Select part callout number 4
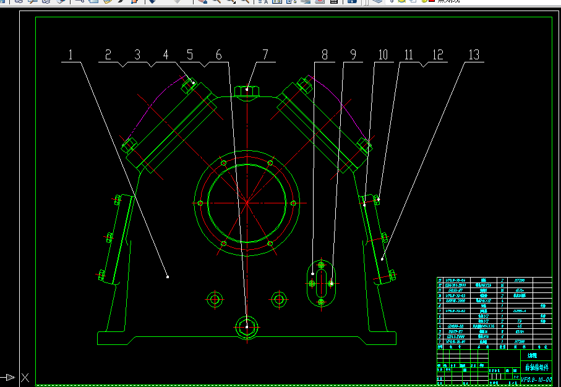This screenshot has height=387, width=561. pyautogui.click(x=166, y=55)
